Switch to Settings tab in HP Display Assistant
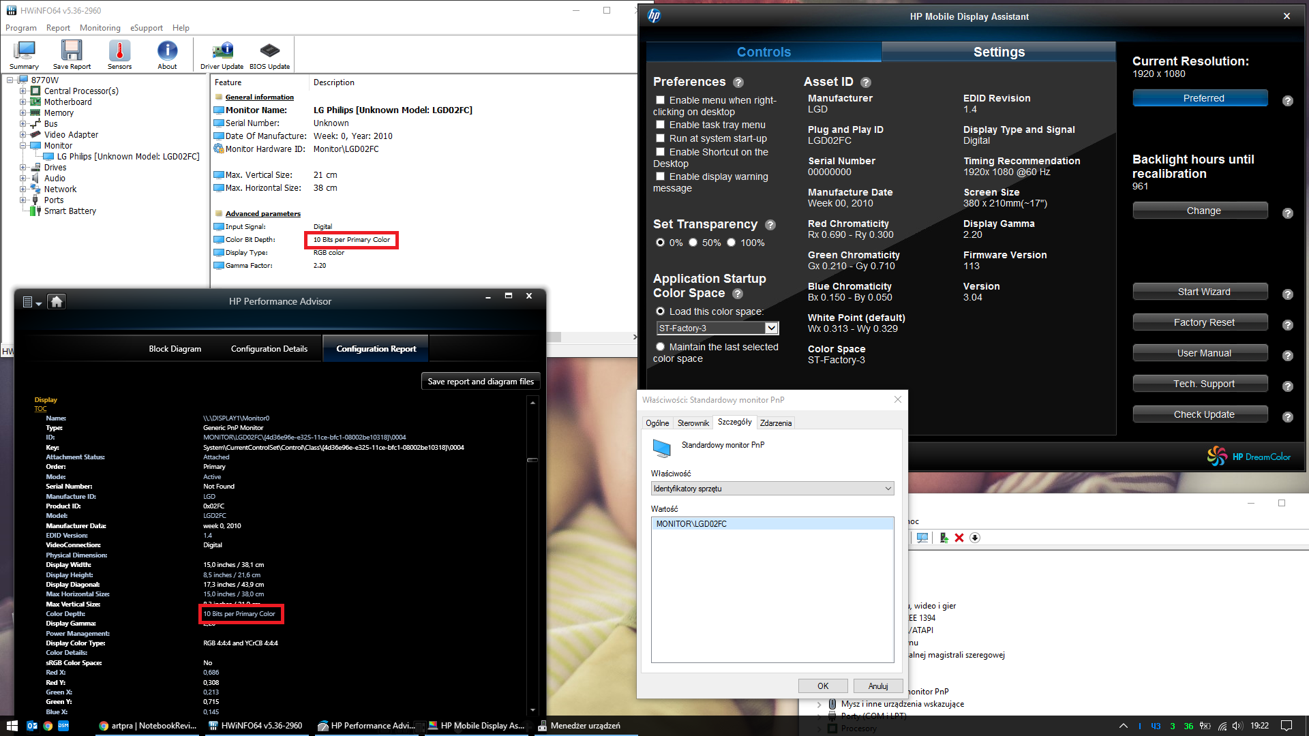 coord(999,52)
